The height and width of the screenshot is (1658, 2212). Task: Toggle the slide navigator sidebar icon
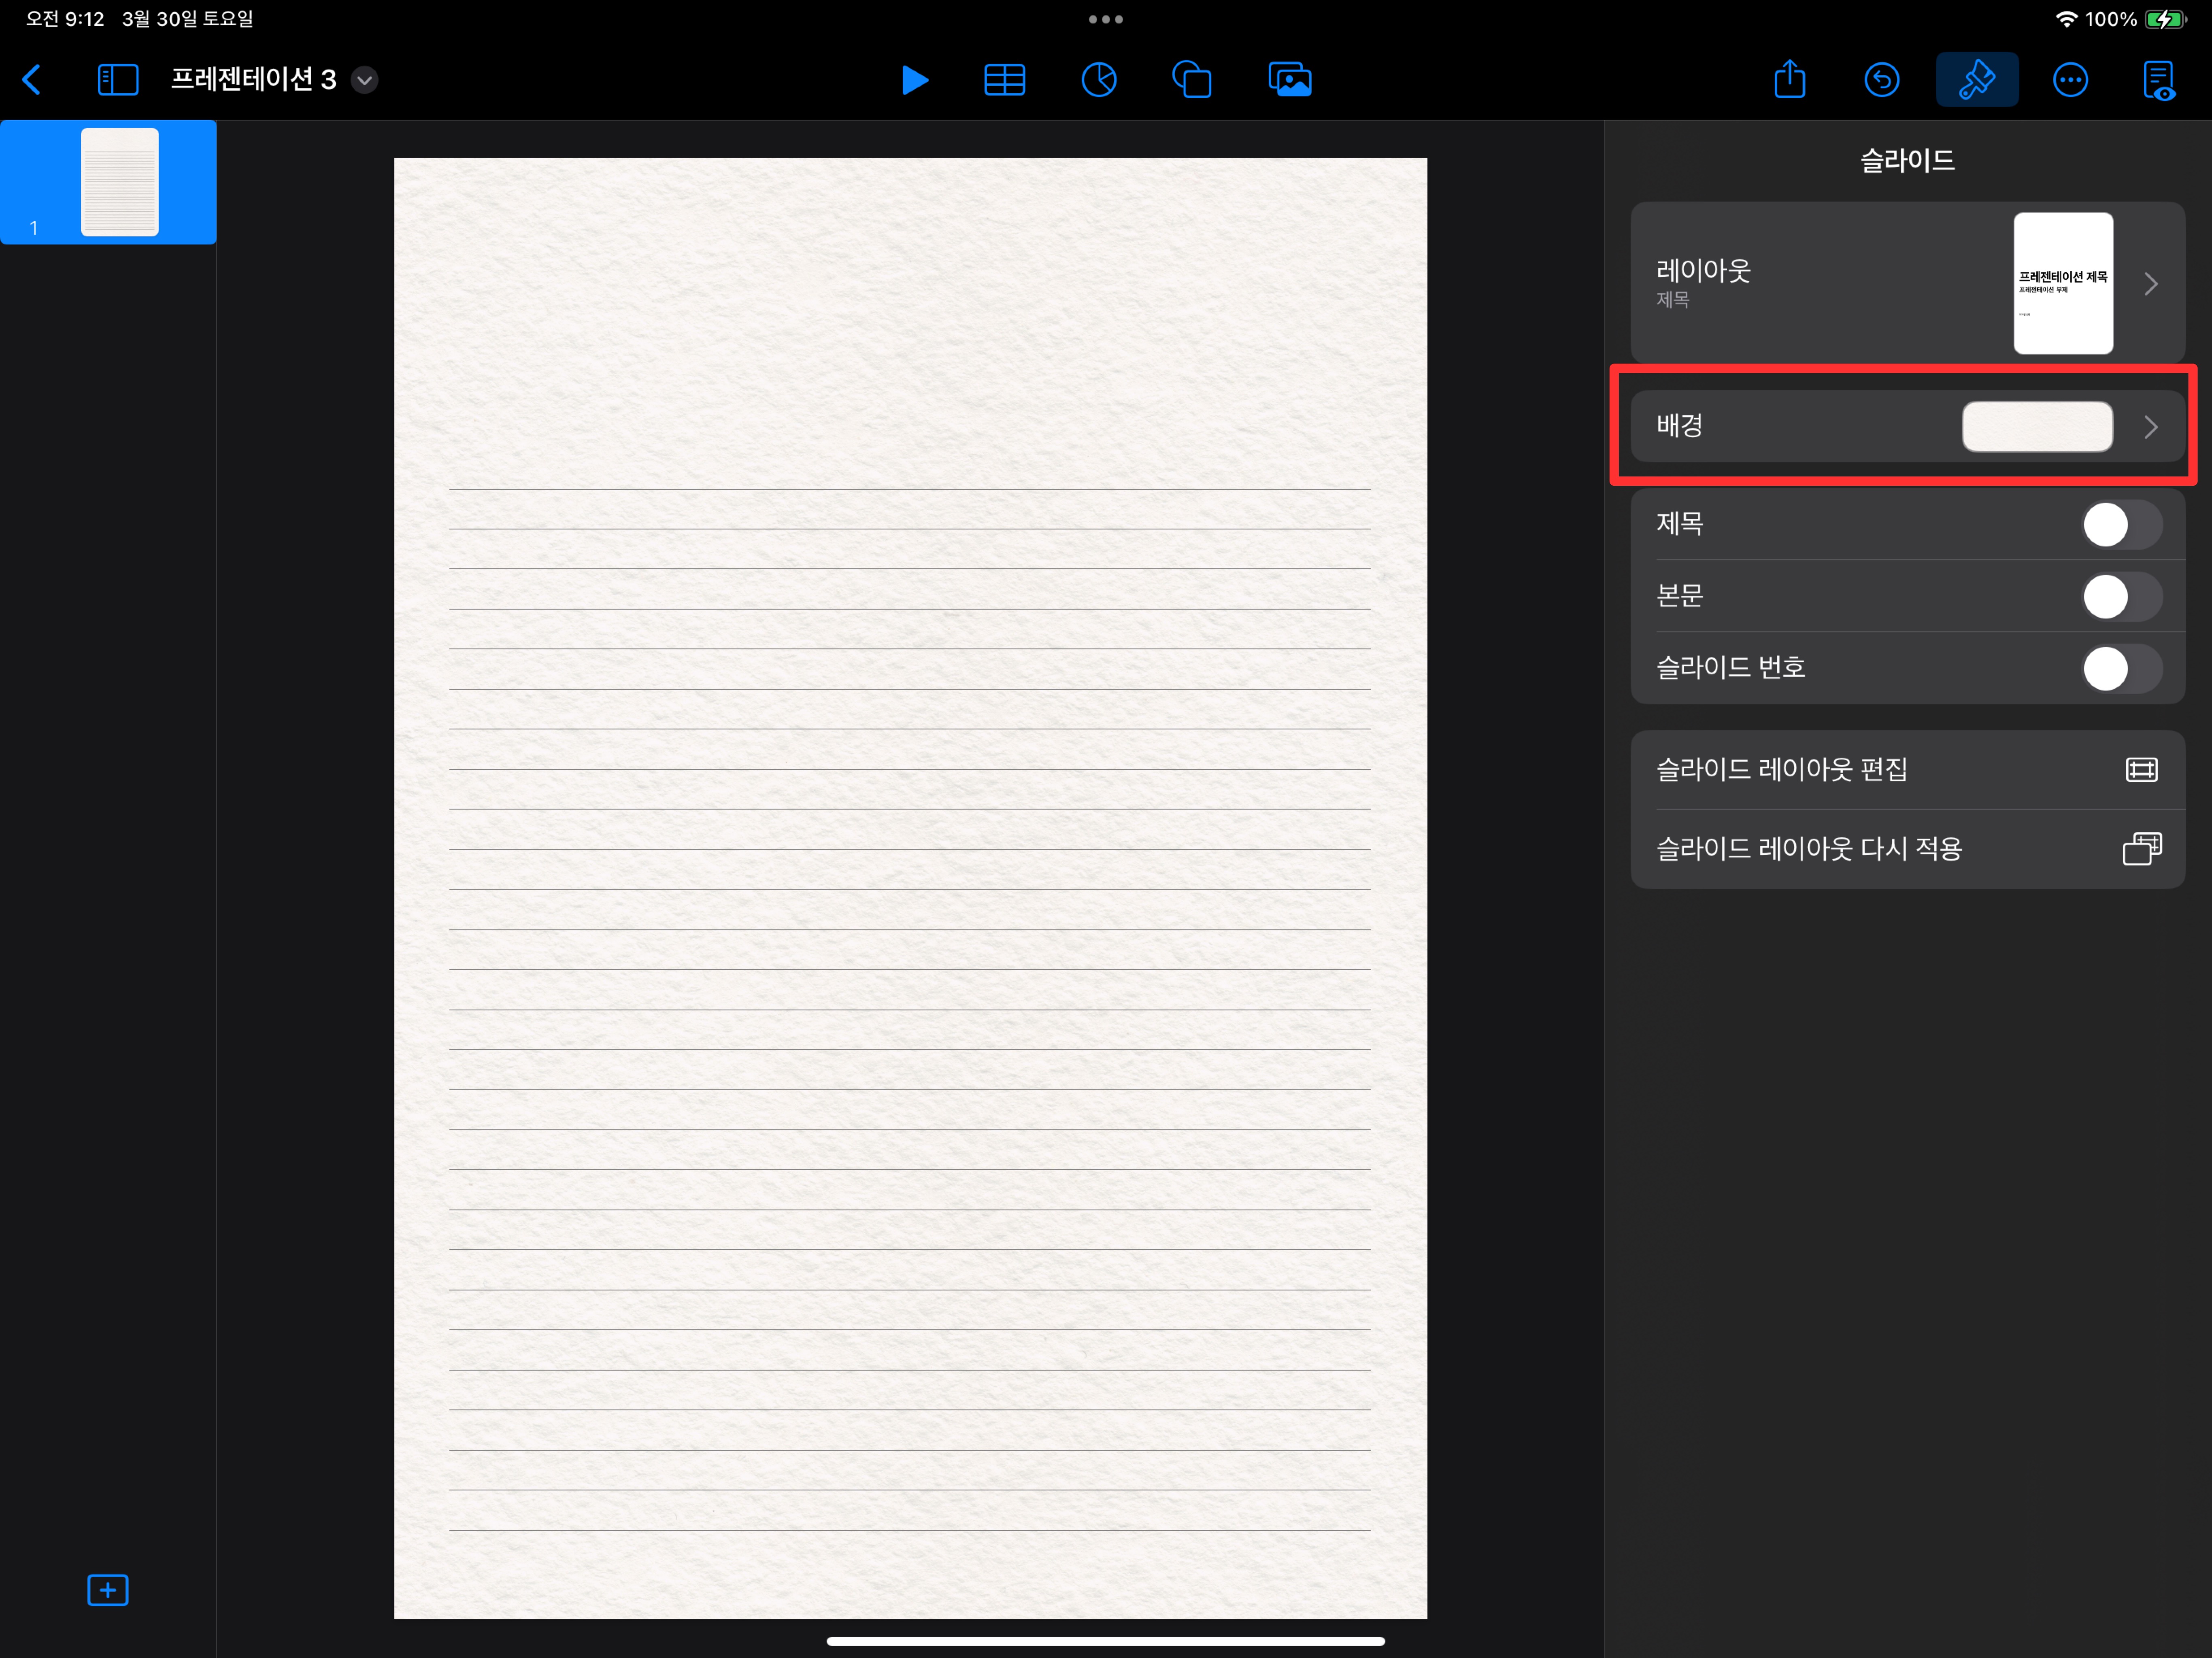tap(118, 80)
